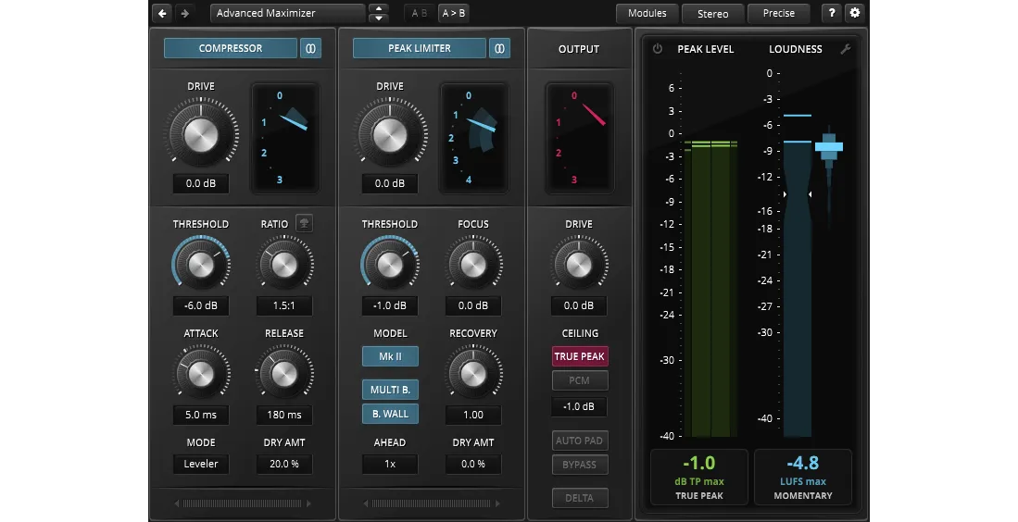Select PCM ceiling mode
1018x522 pixels.
pyautogui.click(x=579, y=380)
